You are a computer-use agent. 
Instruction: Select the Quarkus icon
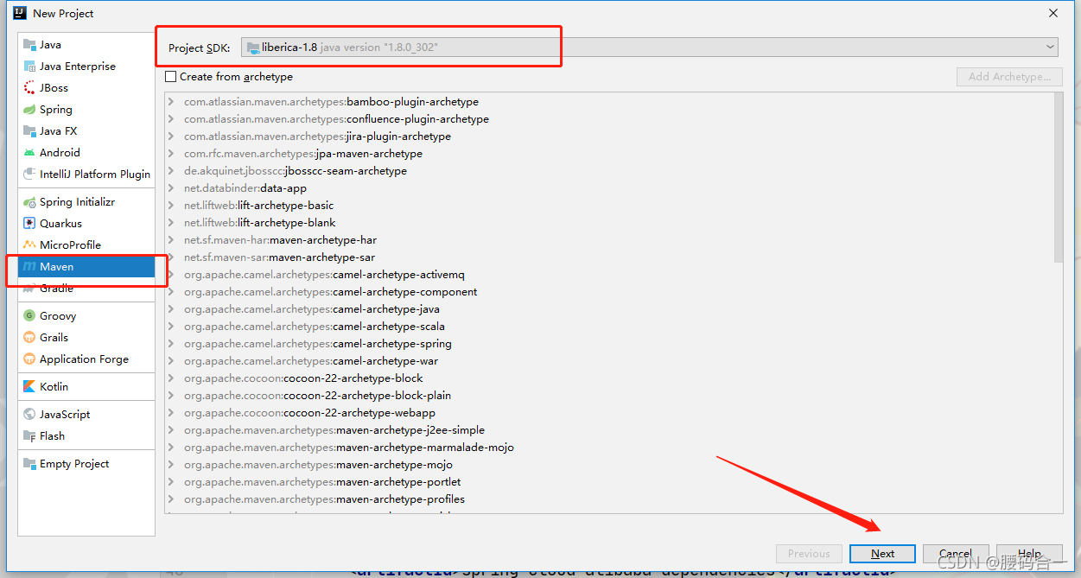tap(29, 224)
